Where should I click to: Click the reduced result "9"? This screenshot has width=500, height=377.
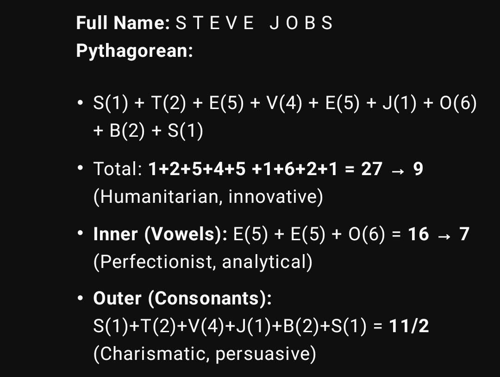point(418,169)
